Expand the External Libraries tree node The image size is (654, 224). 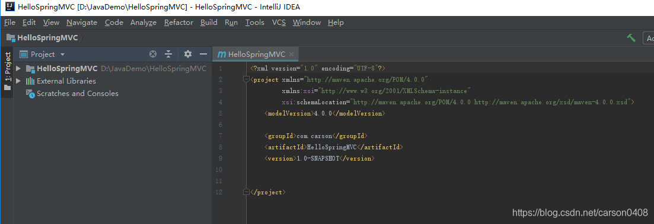click(x=18, y=81)
